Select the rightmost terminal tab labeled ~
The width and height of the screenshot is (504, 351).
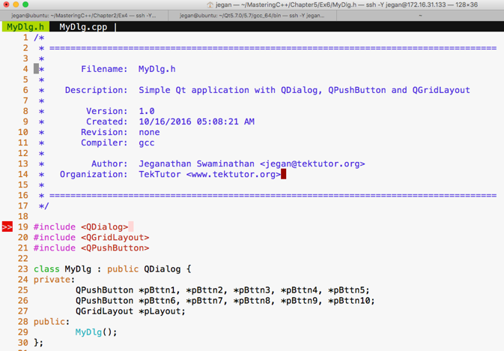419,15
